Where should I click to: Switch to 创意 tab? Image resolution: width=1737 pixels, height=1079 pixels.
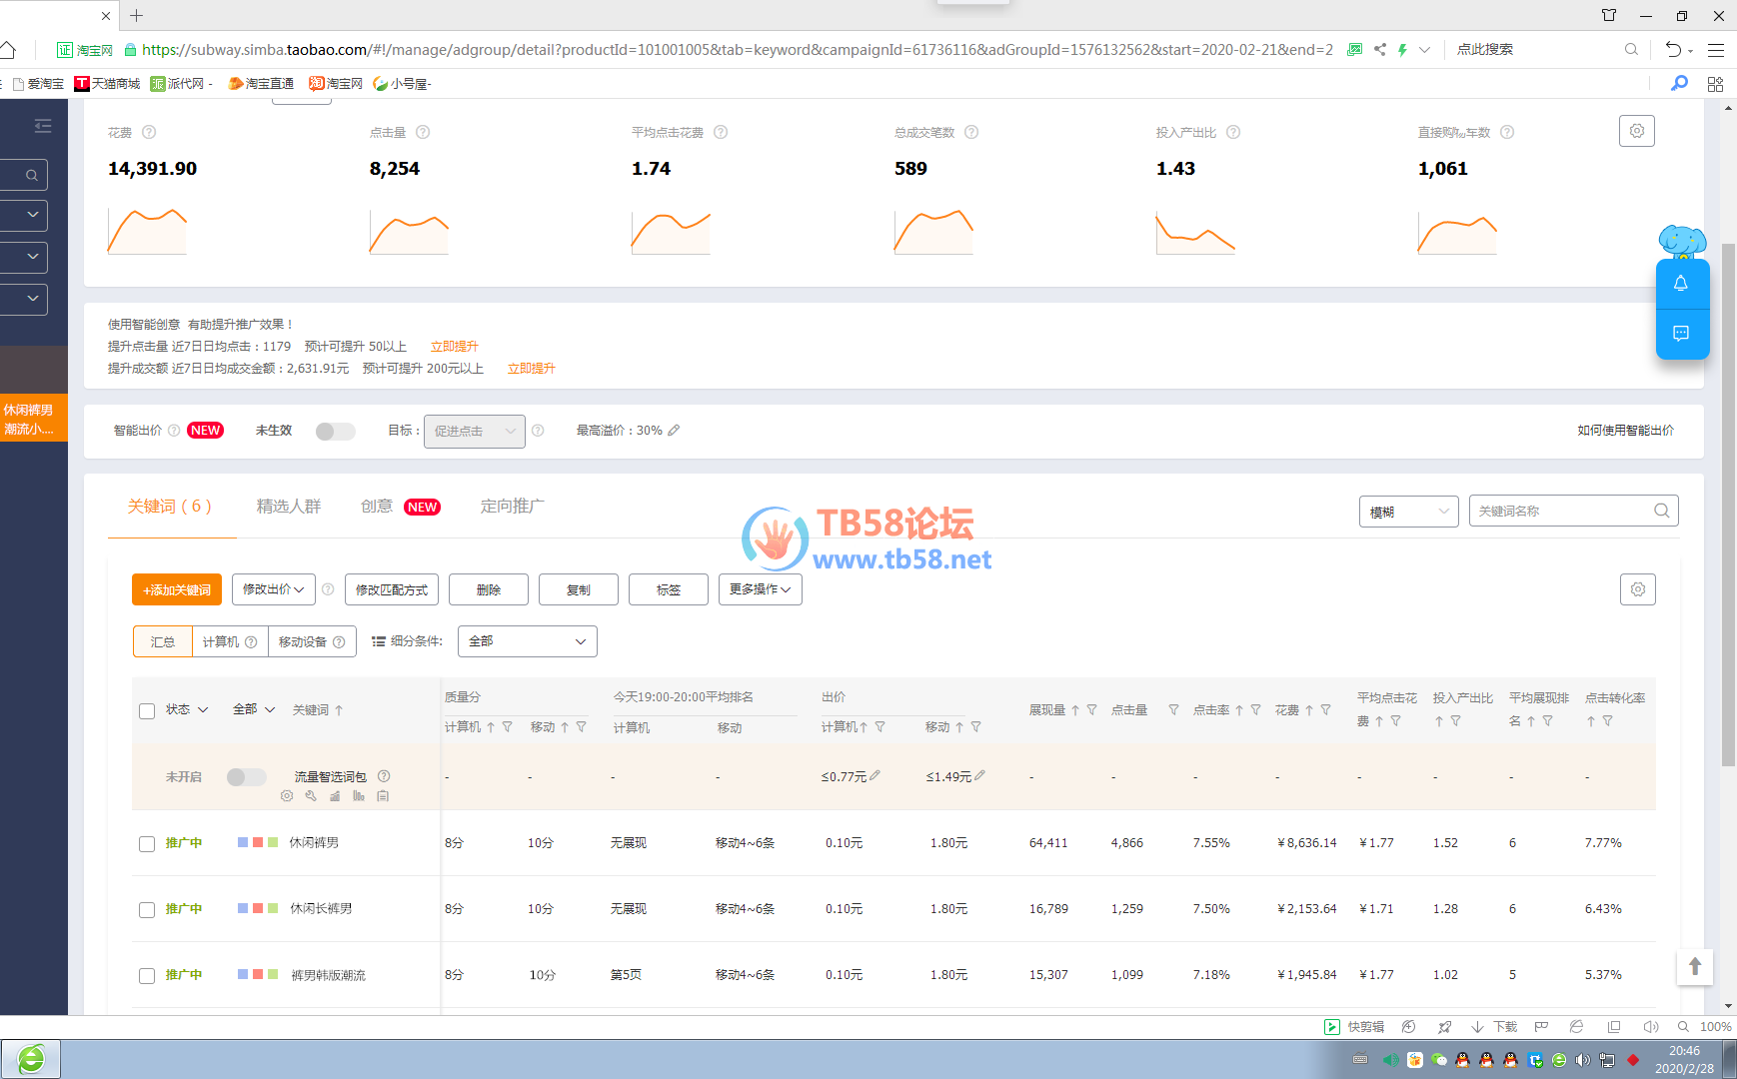tap(377, 507)
